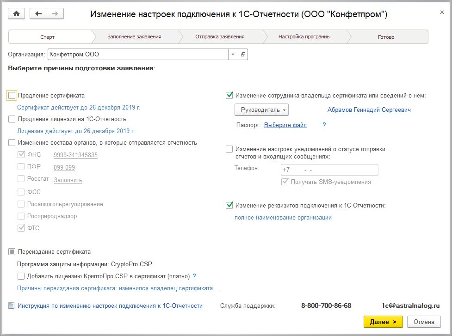
Task: Toggle the ПФР checkbox
Action: pos(21,166)
